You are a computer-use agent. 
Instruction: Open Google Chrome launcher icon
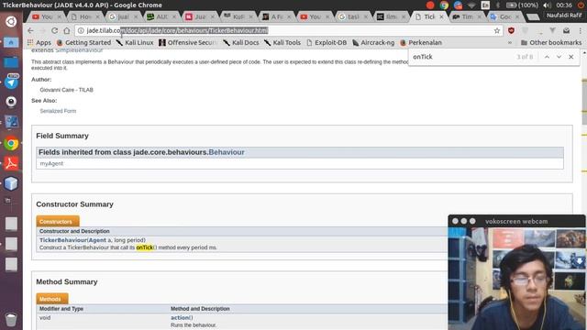pos(11,143)
